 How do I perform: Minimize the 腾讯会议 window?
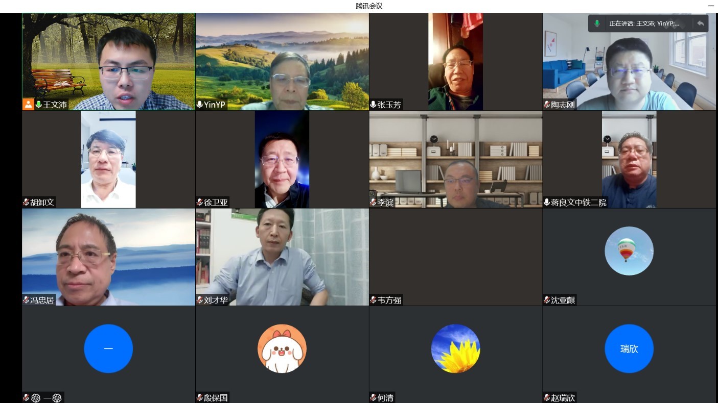pyautogui.click(x=710, y=6)
